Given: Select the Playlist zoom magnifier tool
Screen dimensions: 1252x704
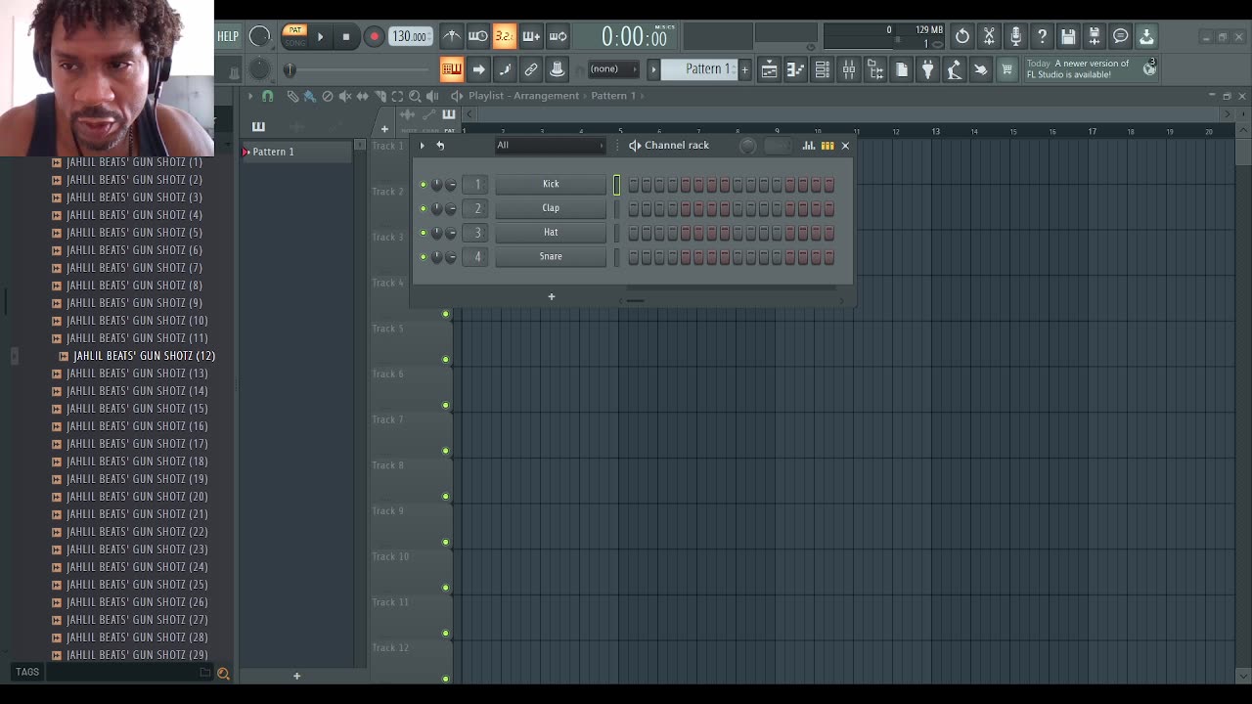Looking at the screenshot, I should [415, 96].
